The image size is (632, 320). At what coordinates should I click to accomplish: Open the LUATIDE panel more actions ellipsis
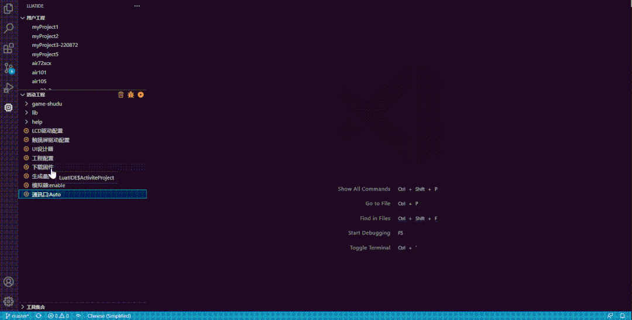point(137,6)
